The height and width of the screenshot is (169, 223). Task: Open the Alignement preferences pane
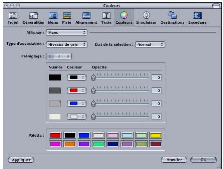click(86, 18)
